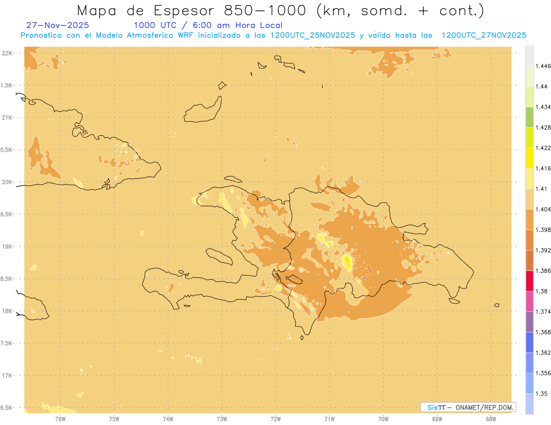Click the 69W longitude axis label
The width and height of the screenshot is (551, 425).
(x=437, y=419)
